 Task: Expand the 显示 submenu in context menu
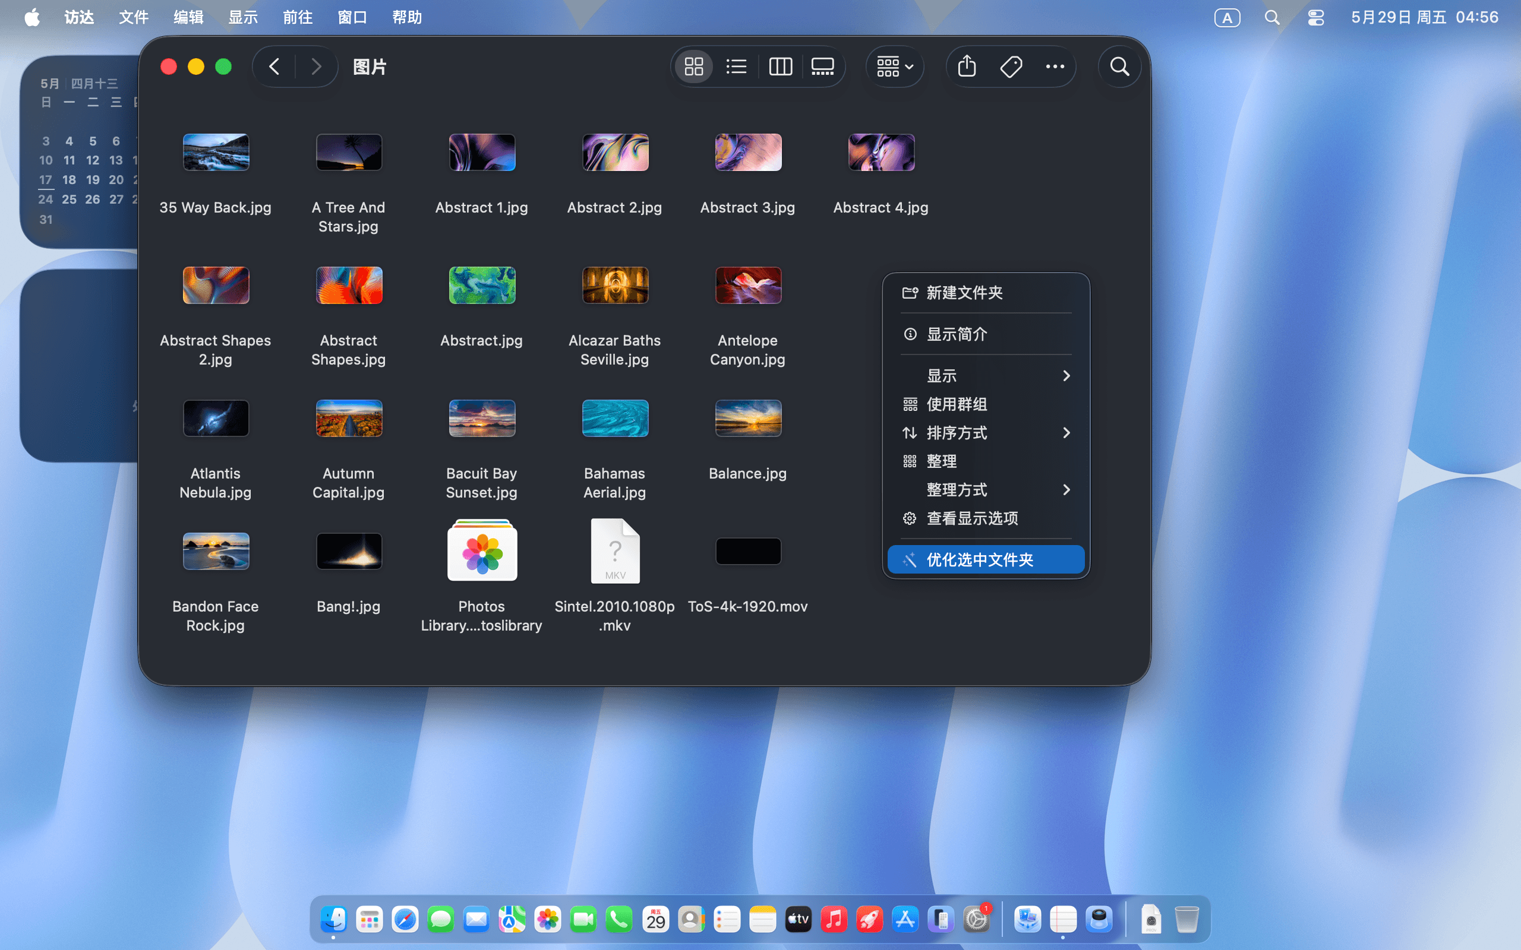tap(986, 376)
